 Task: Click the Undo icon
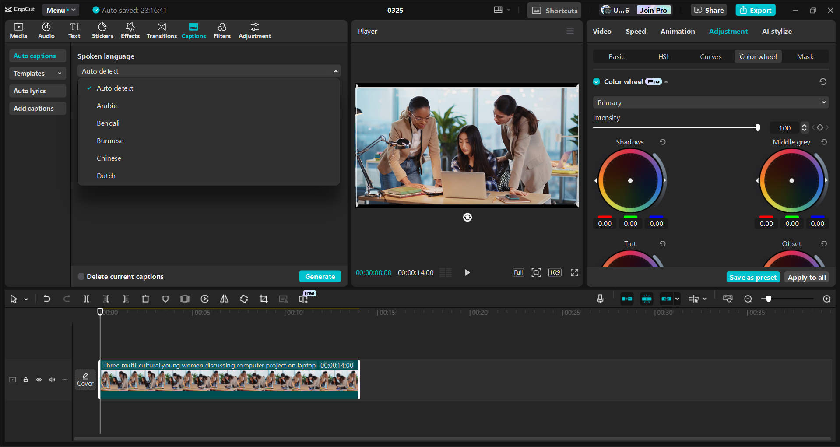(x=47, y=299)
